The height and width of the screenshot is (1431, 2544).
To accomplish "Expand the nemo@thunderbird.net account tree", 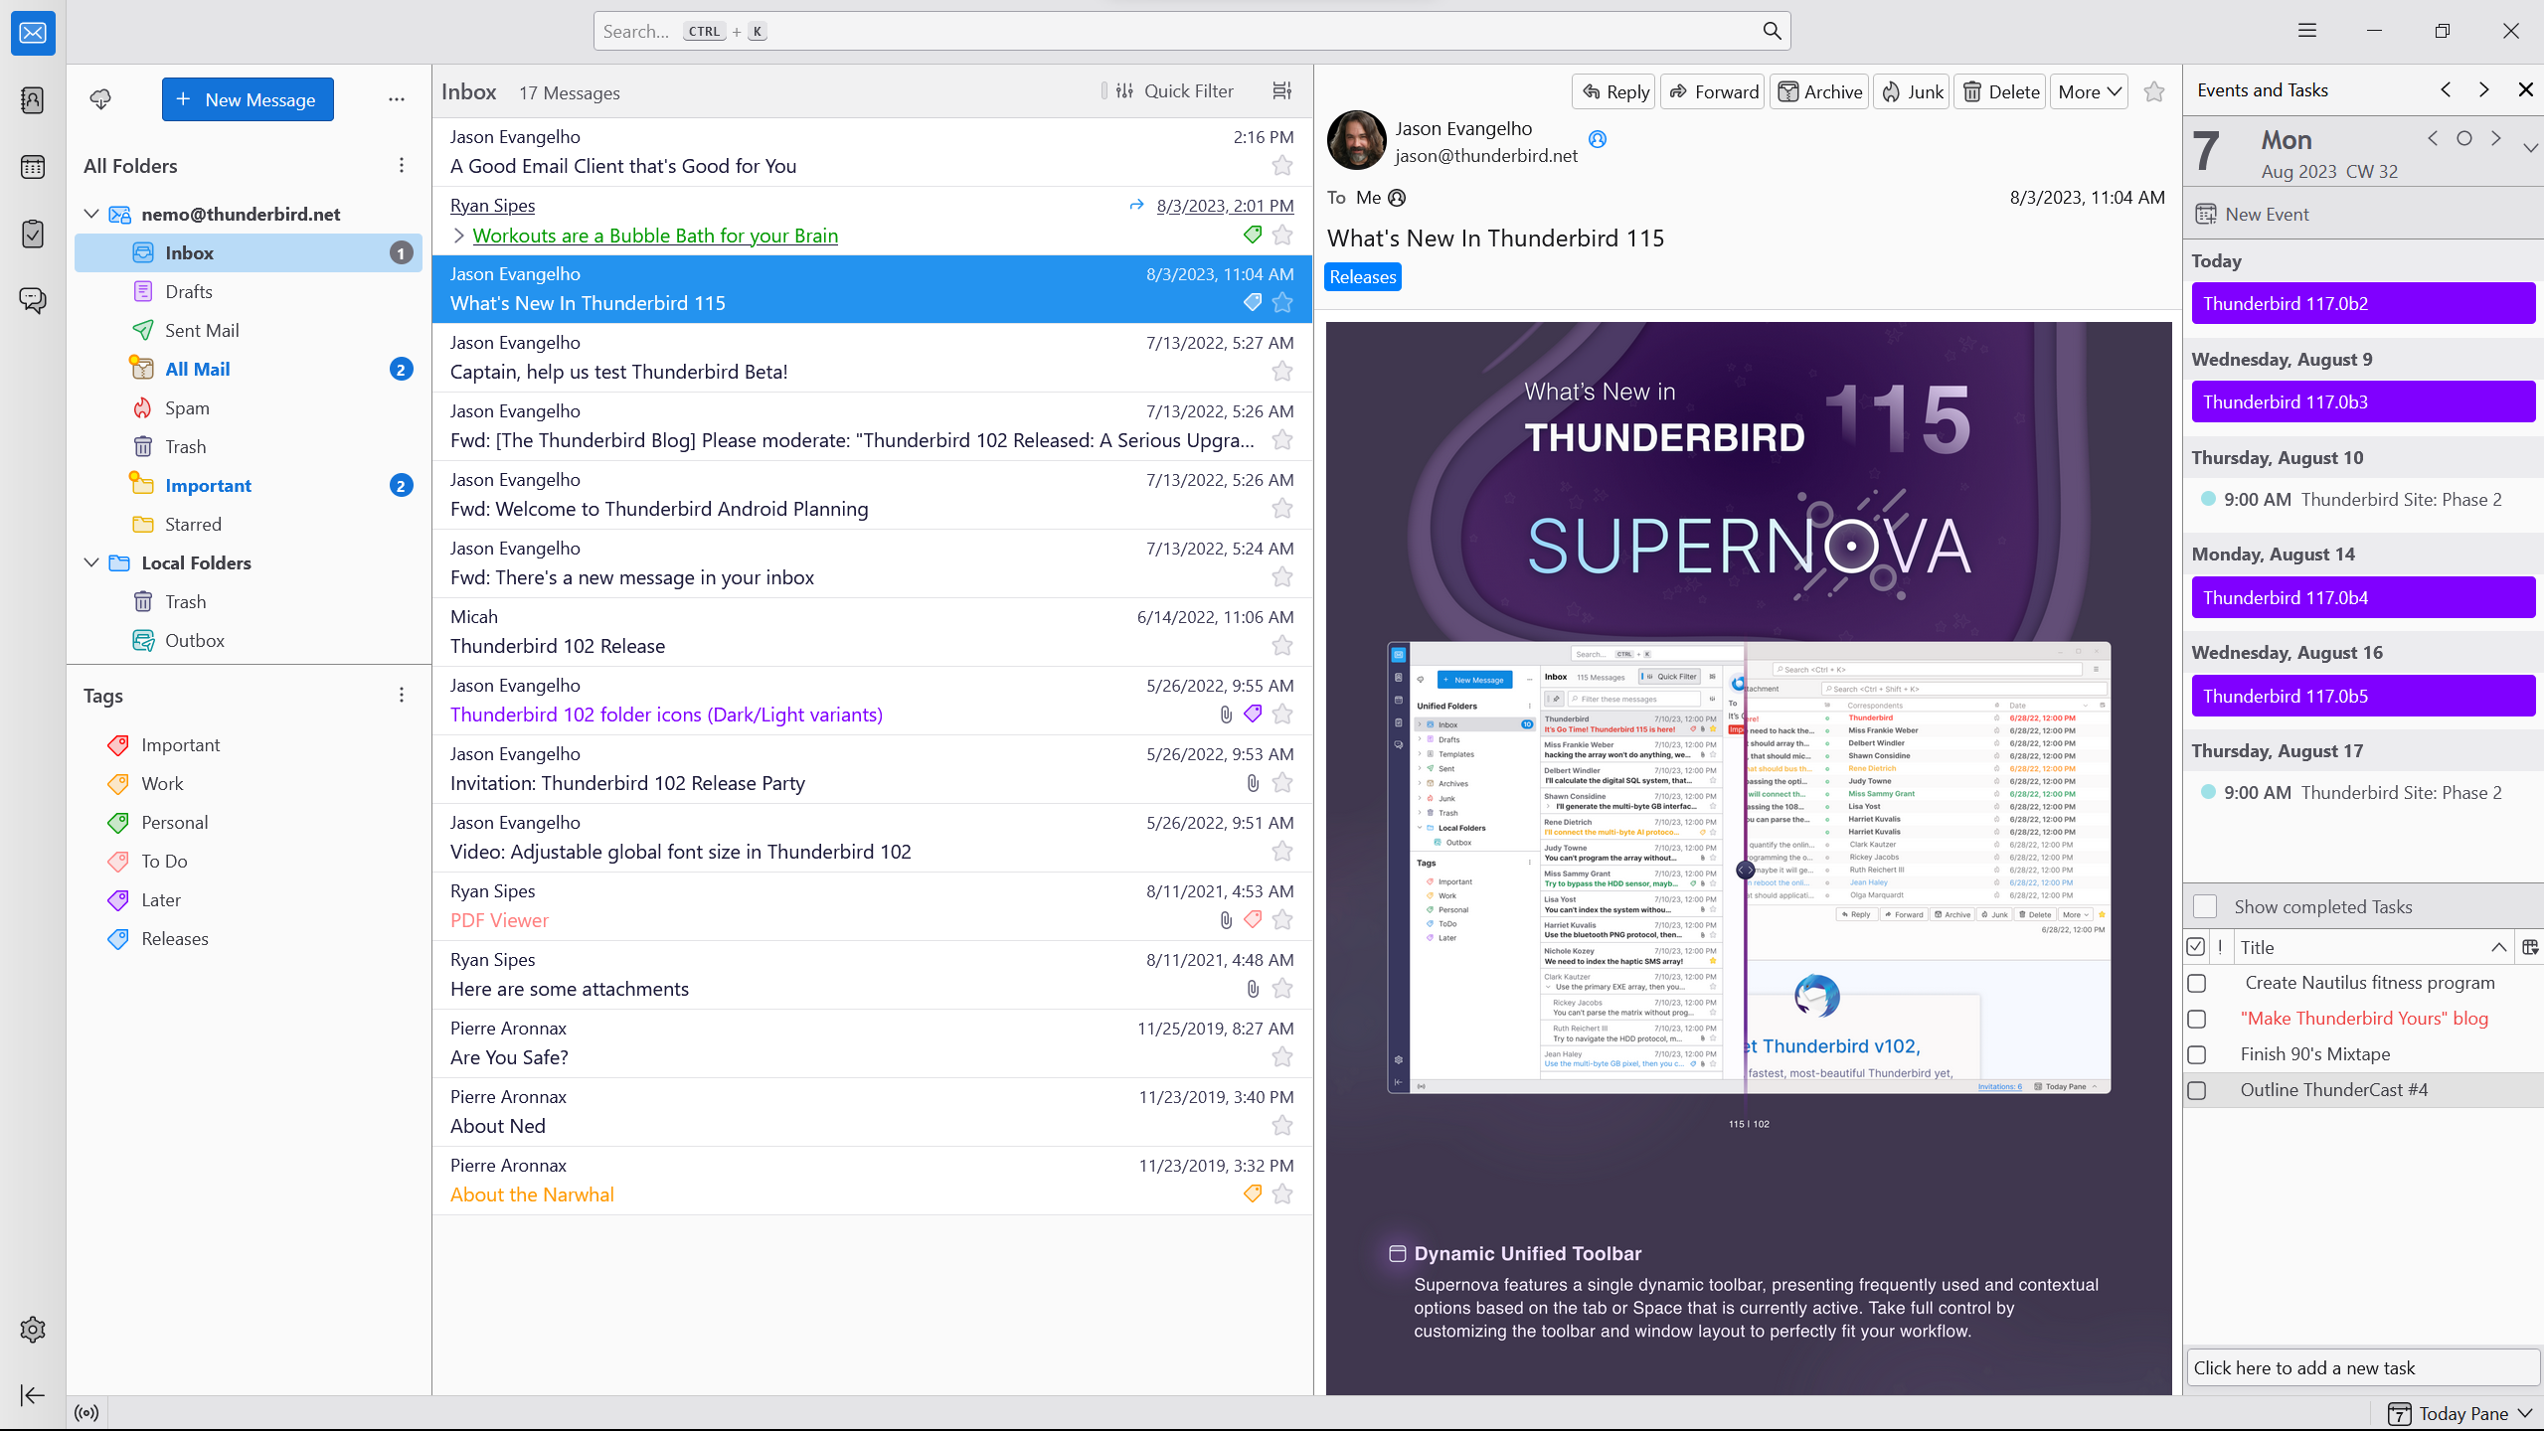I will 90,214.
